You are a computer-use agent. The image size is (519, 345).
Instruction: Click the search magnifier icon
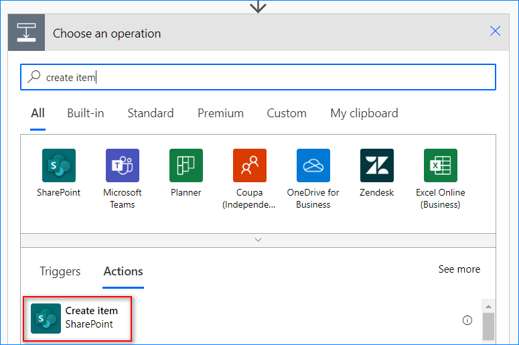pyautogui.click(x=33, y=76)
